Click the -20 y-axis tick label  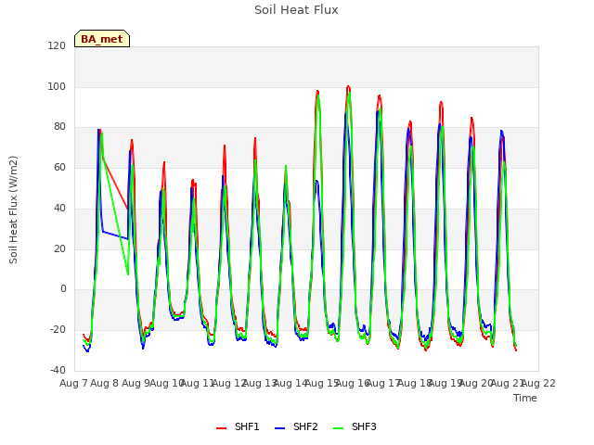[58, 330]
